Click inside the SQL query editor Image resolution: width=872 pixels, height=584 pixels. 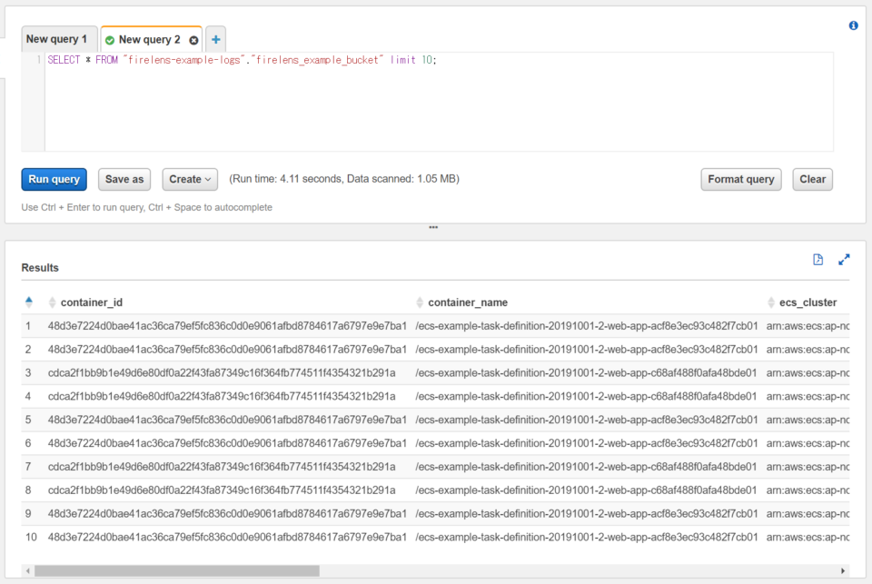436,104
